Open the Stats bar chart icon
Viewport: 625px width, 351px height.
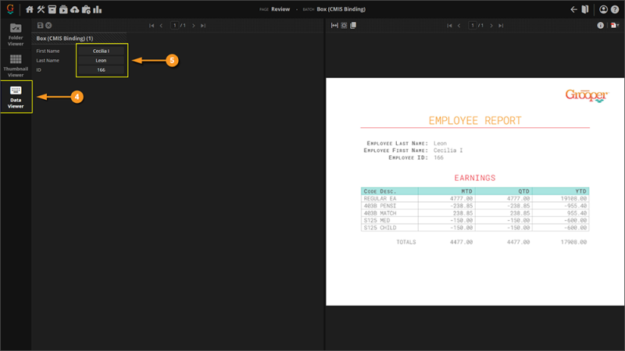(98, 9)
